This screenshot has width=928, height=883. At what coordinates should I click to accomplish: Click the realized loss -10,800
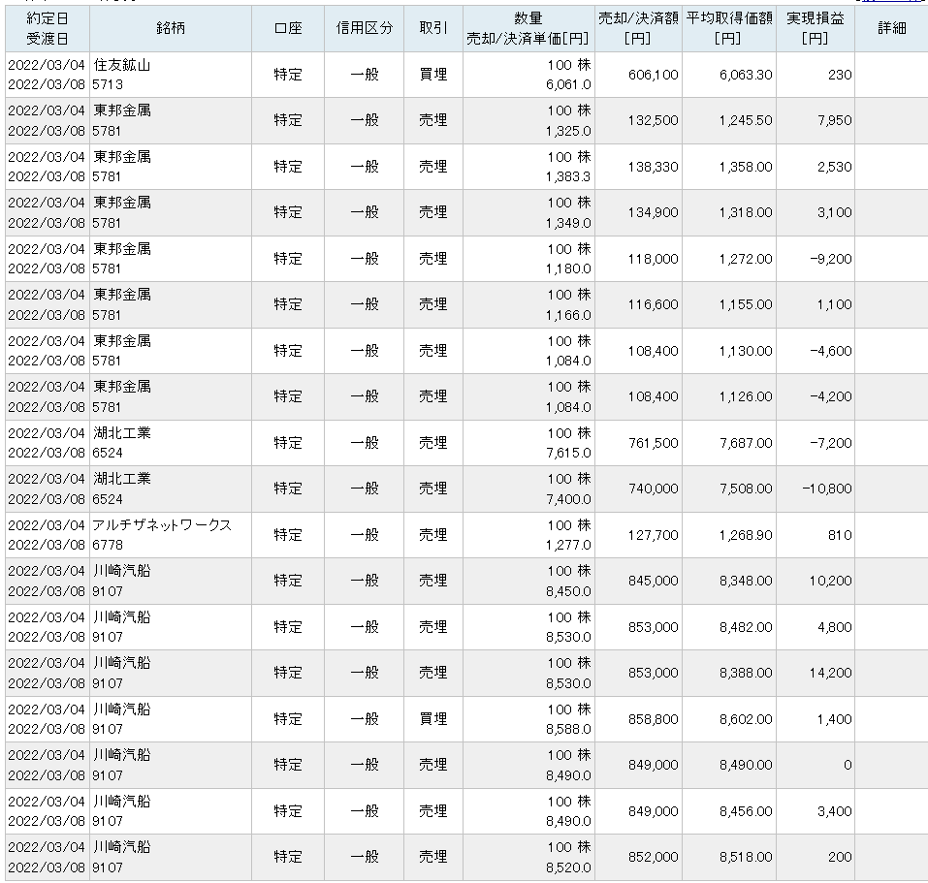[827, 489]
